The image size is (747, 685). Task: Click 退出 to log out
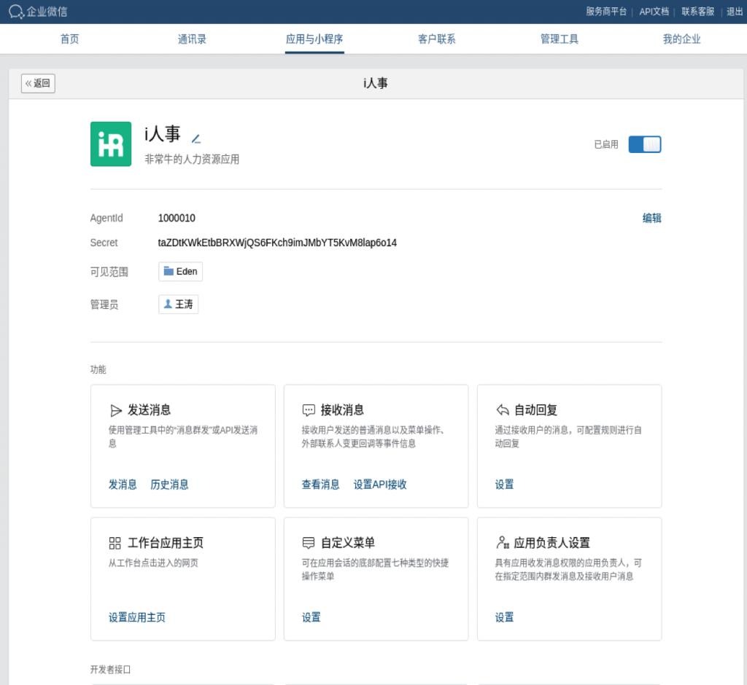734,12
